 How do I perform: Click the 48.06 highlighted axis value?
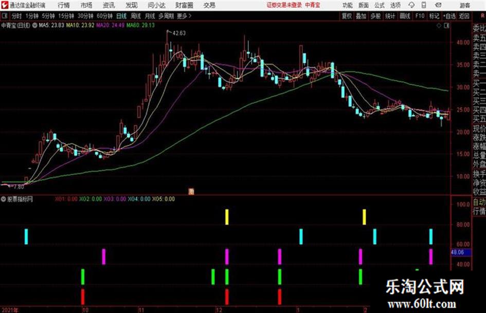pyautogui.click(x=461, y=252)
